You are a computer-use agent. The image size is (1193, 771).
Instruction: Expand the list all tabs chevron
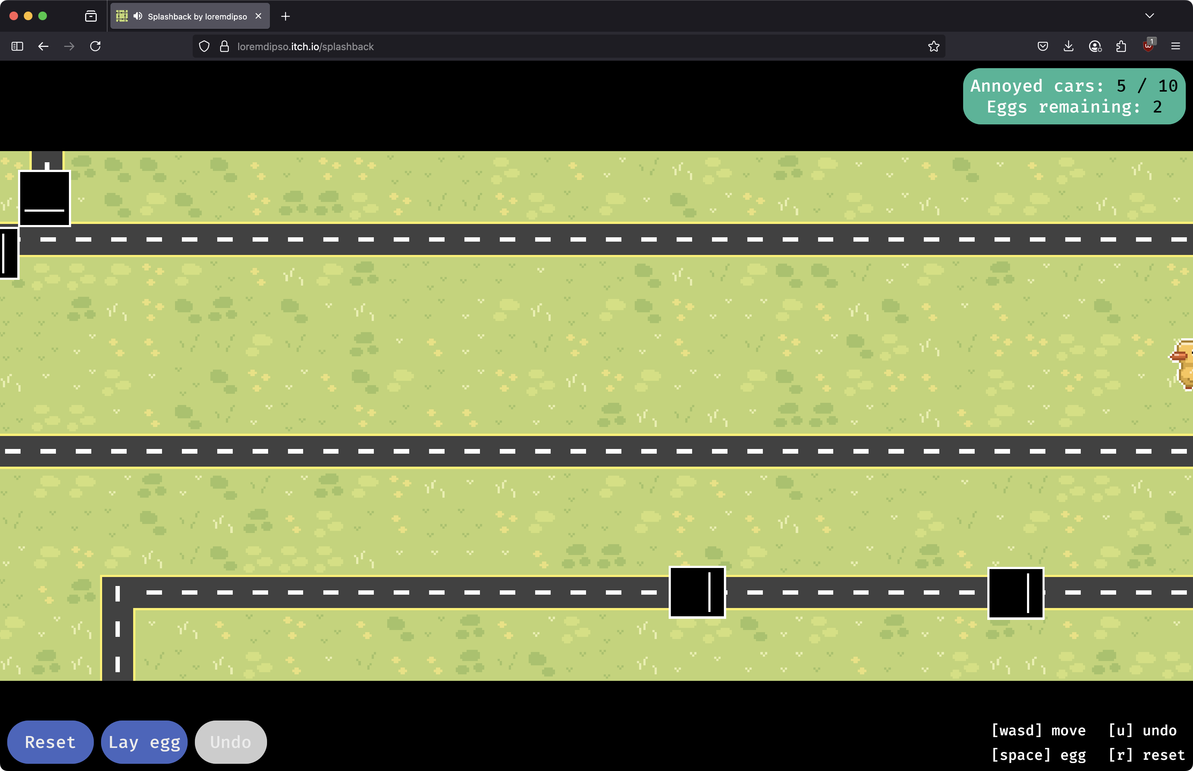click(x=1149, y=16)
